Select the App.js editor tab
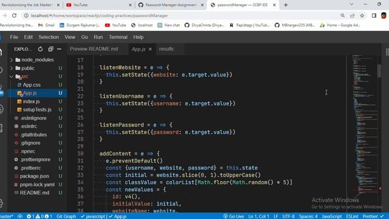 click(x=139, y=49)
